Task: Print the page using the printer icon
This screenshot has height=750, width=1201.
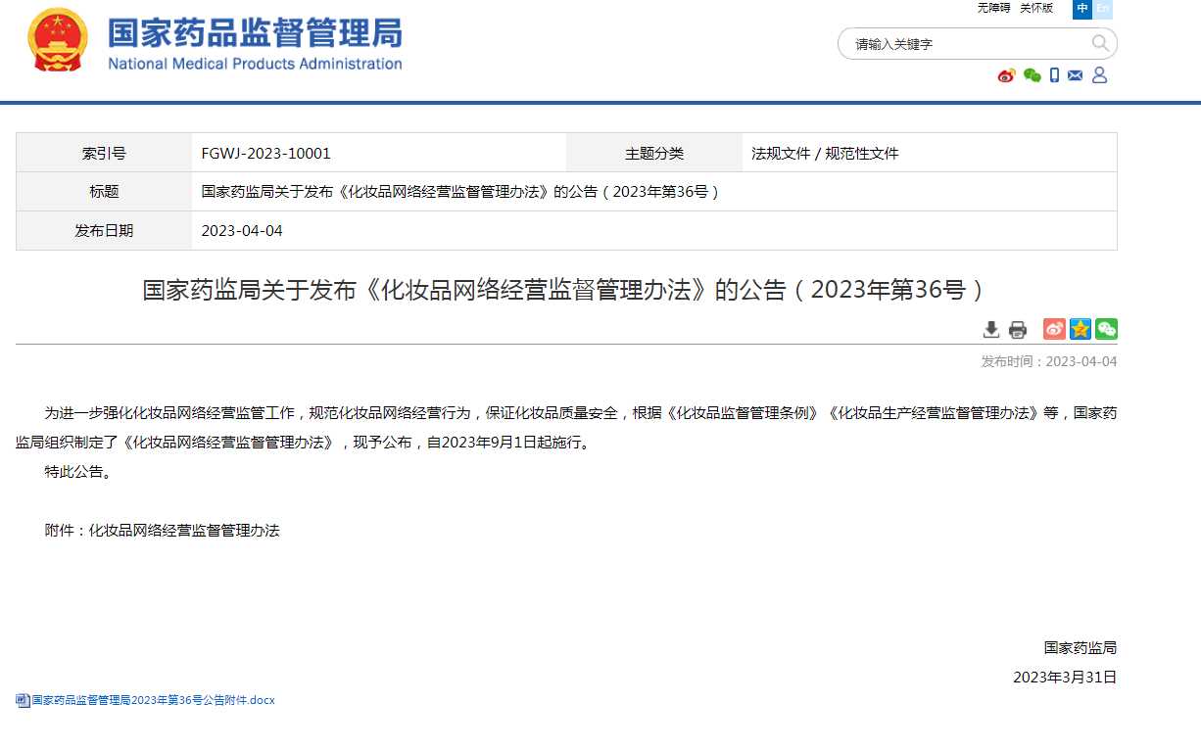Action: 1018,329
